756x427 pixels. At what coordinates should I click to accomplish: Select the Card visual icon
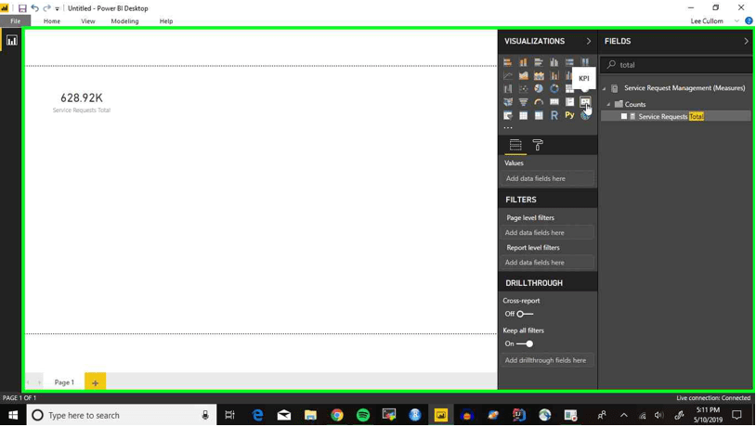554,102
